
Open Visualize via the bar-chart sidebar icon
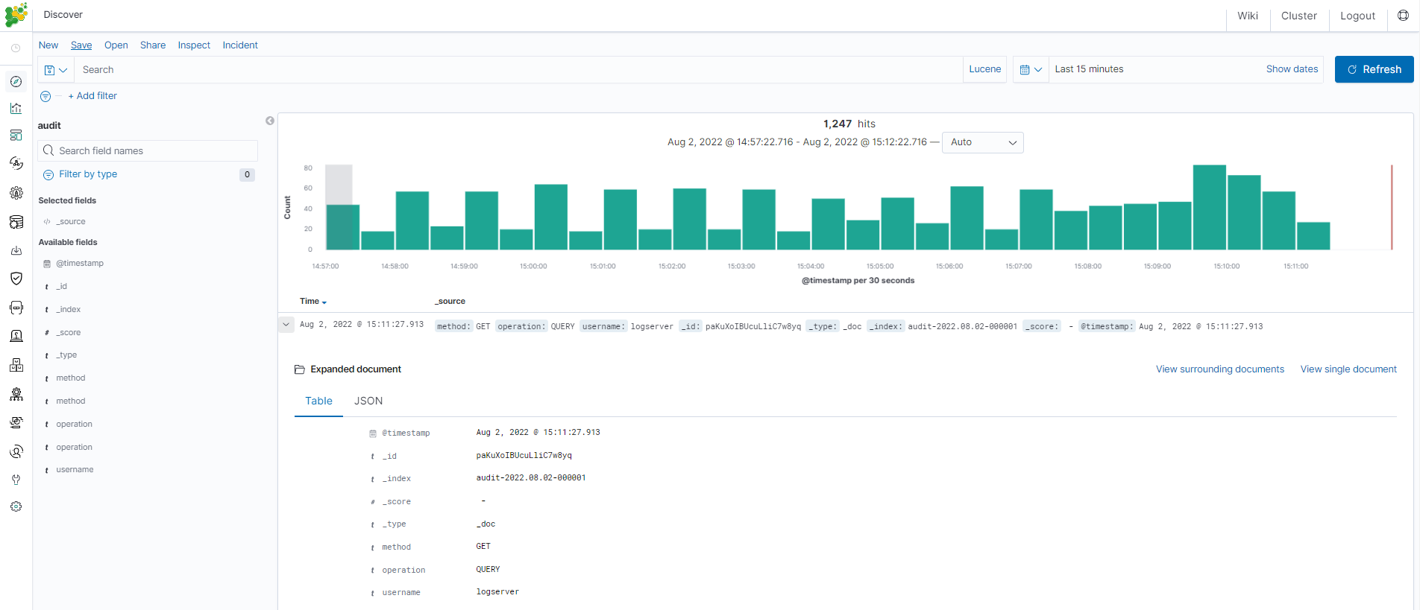[16, 108]
